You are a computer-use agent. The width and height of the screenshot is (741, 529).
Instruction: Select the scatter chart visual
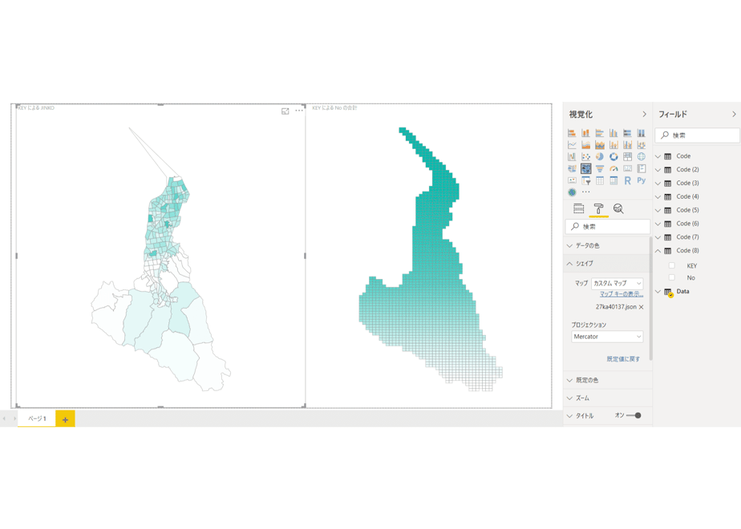point(586,156)
